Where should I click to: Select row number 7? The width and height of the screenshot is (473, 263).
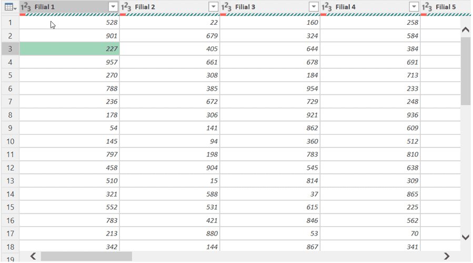coord(10,102)
